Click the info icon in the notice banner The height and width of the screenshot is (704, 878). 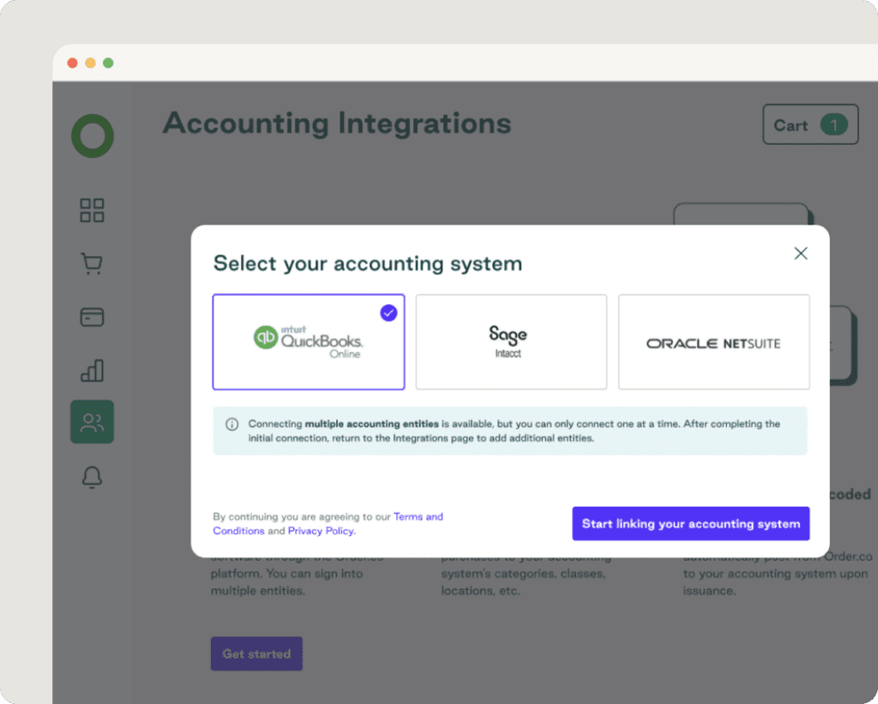tap(232, 424)
